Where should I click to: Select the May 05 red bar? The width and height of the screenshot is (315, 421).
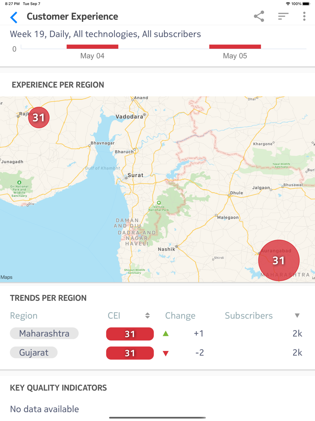(235, 47)
